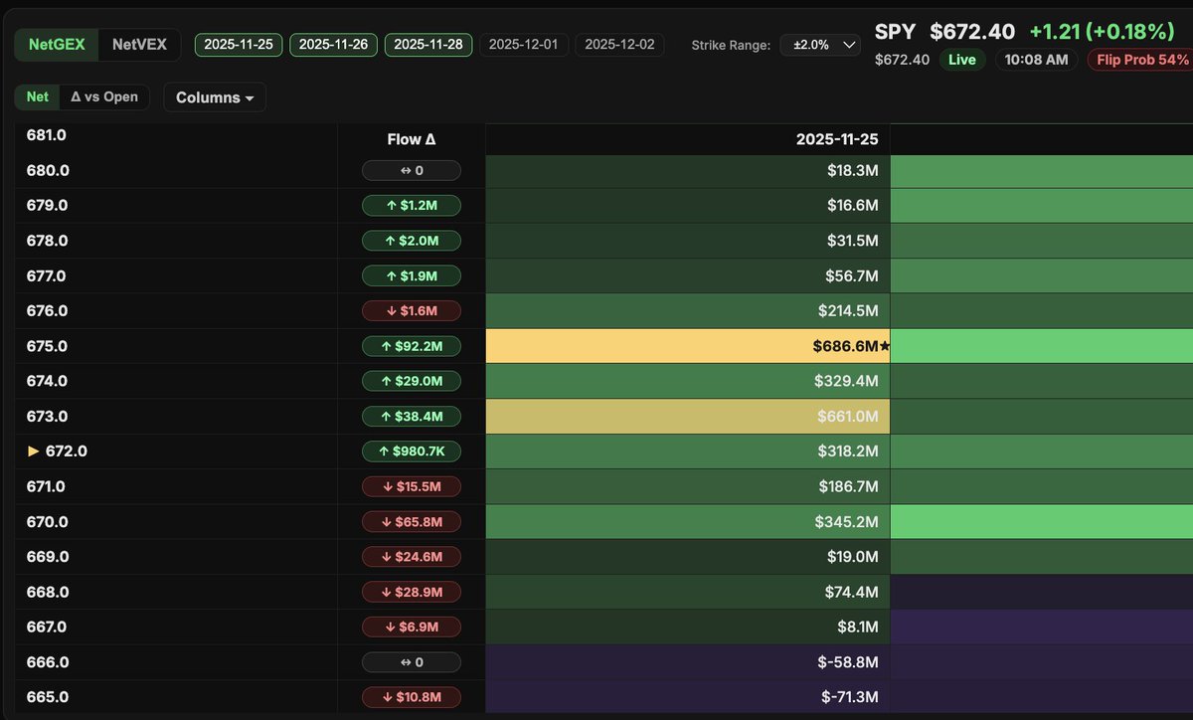This screenshot has width=1193, height=720.
Task: Select the 665.0 strike label
Action: [x=48, y=696]
